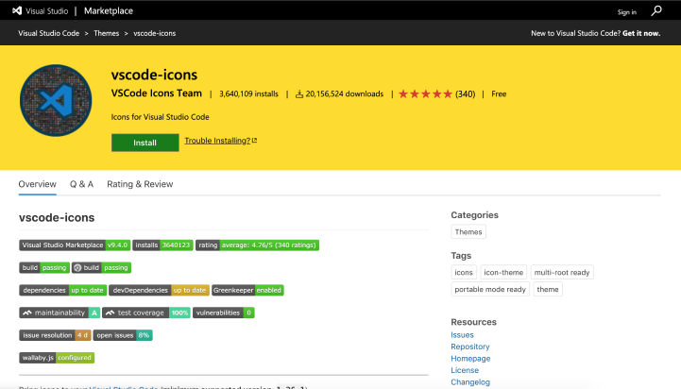Click the downloads icon beside 20,156,524
The height and width of the screenshot is (389, 681).
coord(299,93)
